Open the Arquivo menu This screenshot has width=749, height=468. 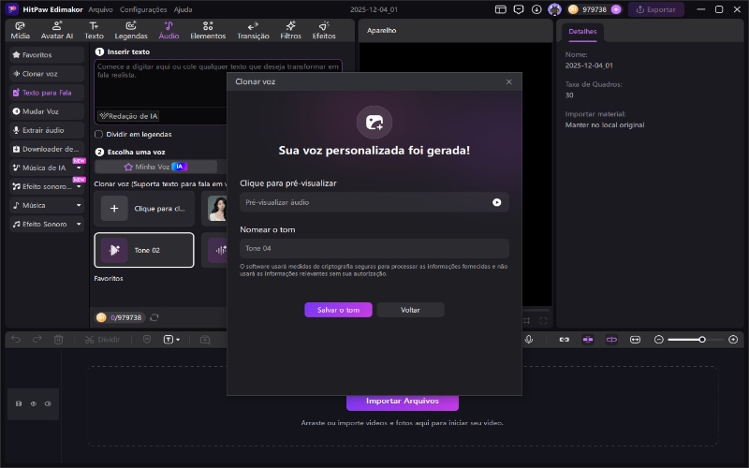pos(100,9)
